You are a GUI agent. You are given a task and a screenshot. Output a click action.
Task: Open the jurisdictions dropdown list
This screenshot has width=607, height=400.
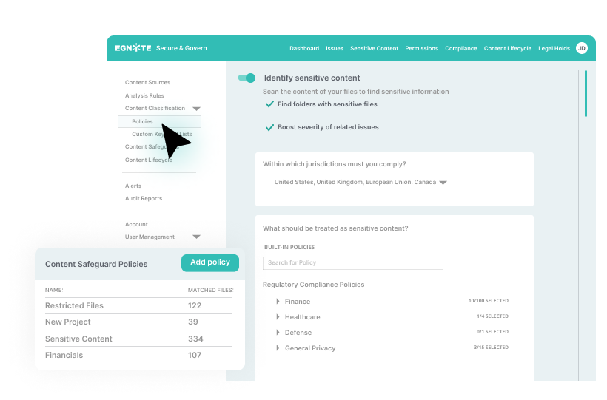coord(443,182)
